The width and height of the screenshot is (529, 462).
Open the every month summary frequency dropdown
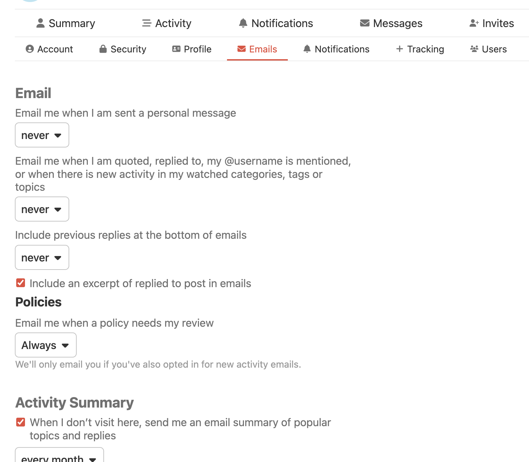(x=59, y=455)
